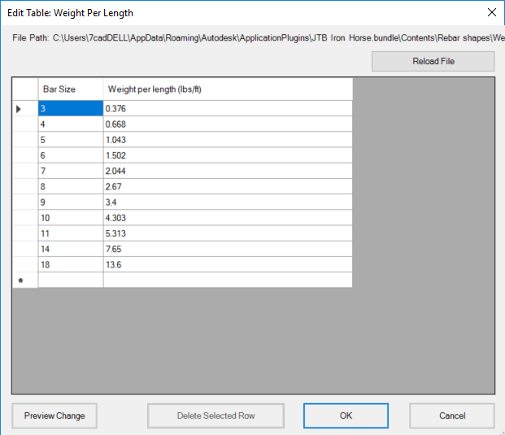Select weight cell 0.668

tap(228, 124)
